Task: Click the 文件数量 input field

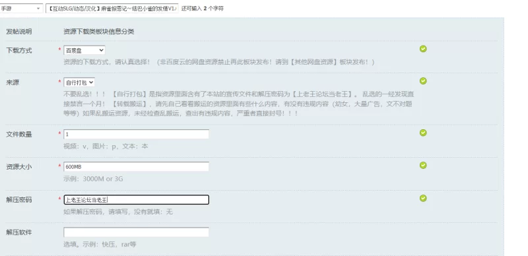Action: click(x=136, y=134)
